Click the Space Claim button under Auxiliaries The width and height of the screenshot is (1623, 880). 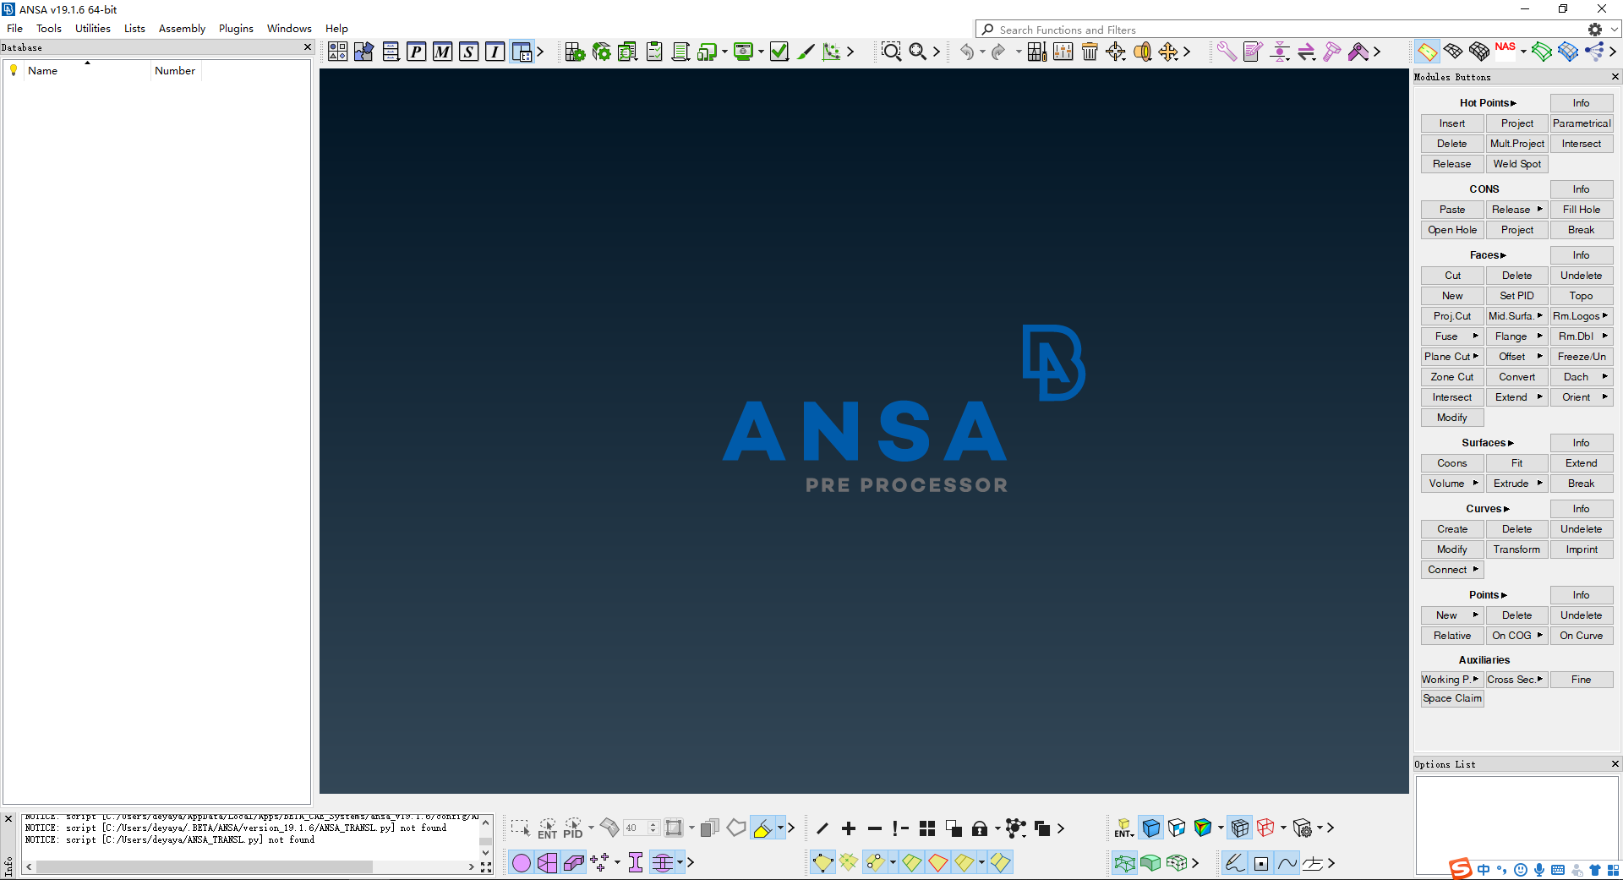click(x=1451, y=698)
